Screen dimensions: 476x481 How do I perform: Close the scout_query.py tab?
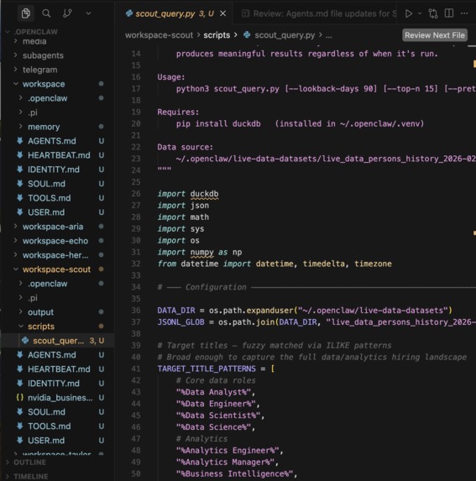click(x=223, y=13)
